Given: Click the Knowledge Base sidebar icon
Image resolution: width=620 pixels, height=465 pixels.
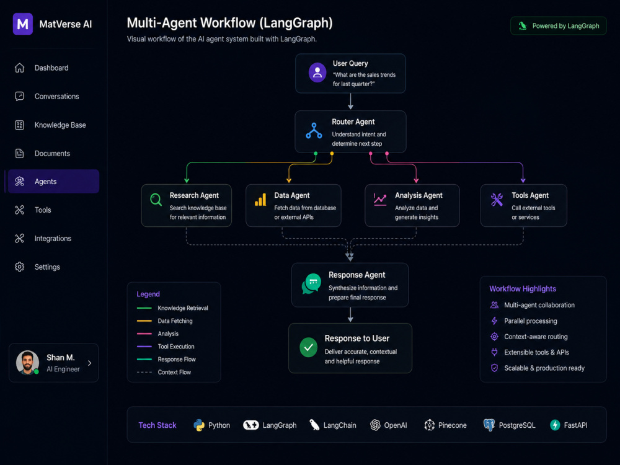Looking at the screenshot, I should click(19, 125).
